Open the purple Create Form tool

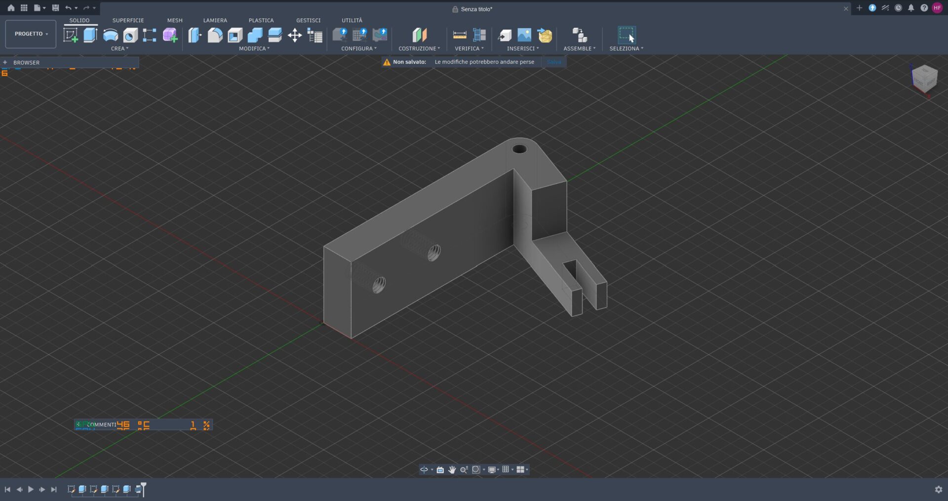tap(170, 35)
